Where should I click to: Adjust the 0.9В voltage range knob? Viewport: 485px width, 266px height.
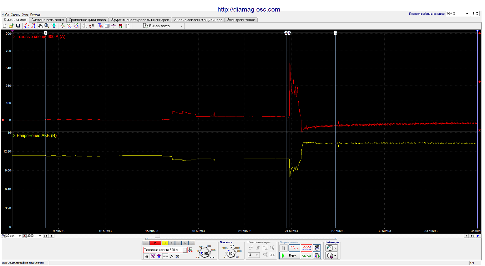205,254
